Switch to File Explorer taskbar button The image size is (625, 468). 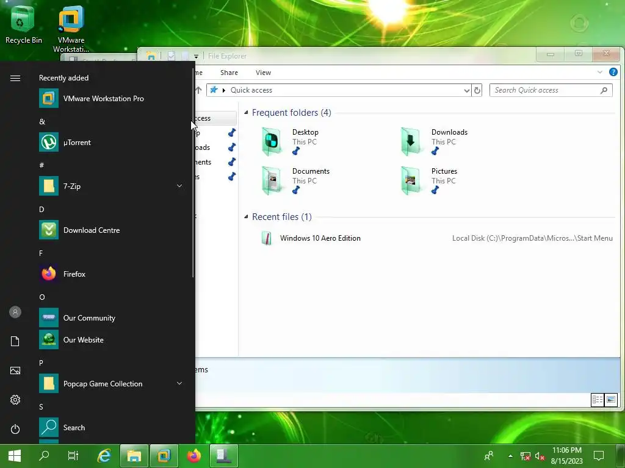[134, 456]
